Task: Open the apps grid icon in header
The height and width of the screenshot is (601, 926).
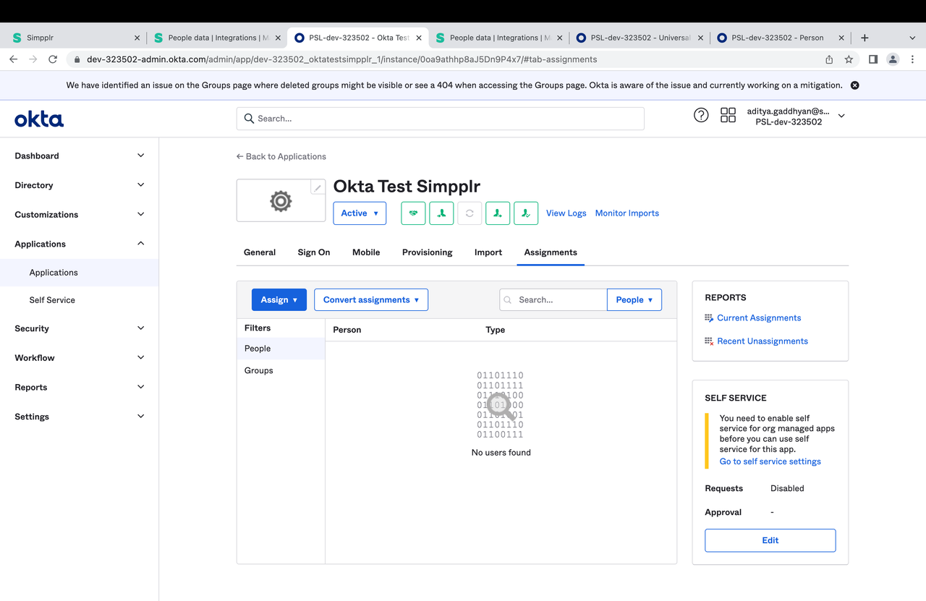Action: click(728, 116)
